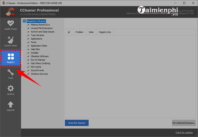Toggle MUI Cache checkbox
Screen dimensions: 198x137
coord(28,67)
